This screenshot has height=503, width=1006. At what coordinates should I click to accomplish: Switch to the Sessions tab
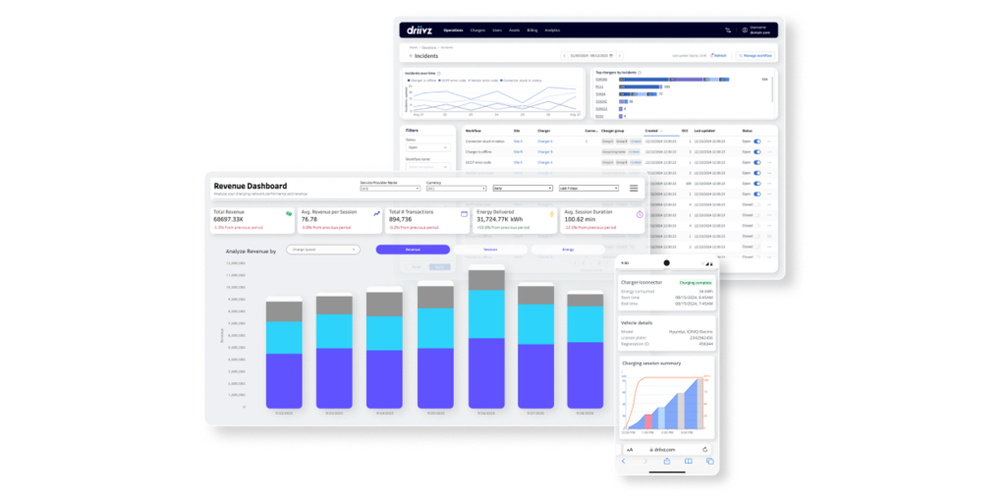[490, 250]
